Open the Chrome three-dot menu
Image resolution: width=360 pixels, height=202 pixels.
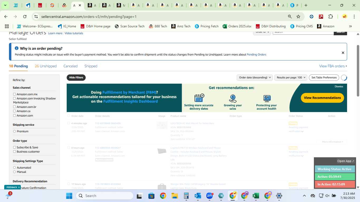coord(354,17)
